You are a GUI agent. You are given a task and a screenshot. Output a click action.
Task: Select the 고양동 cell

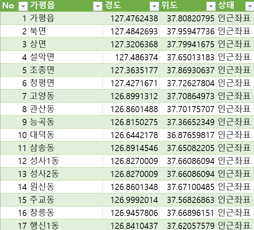65,96
